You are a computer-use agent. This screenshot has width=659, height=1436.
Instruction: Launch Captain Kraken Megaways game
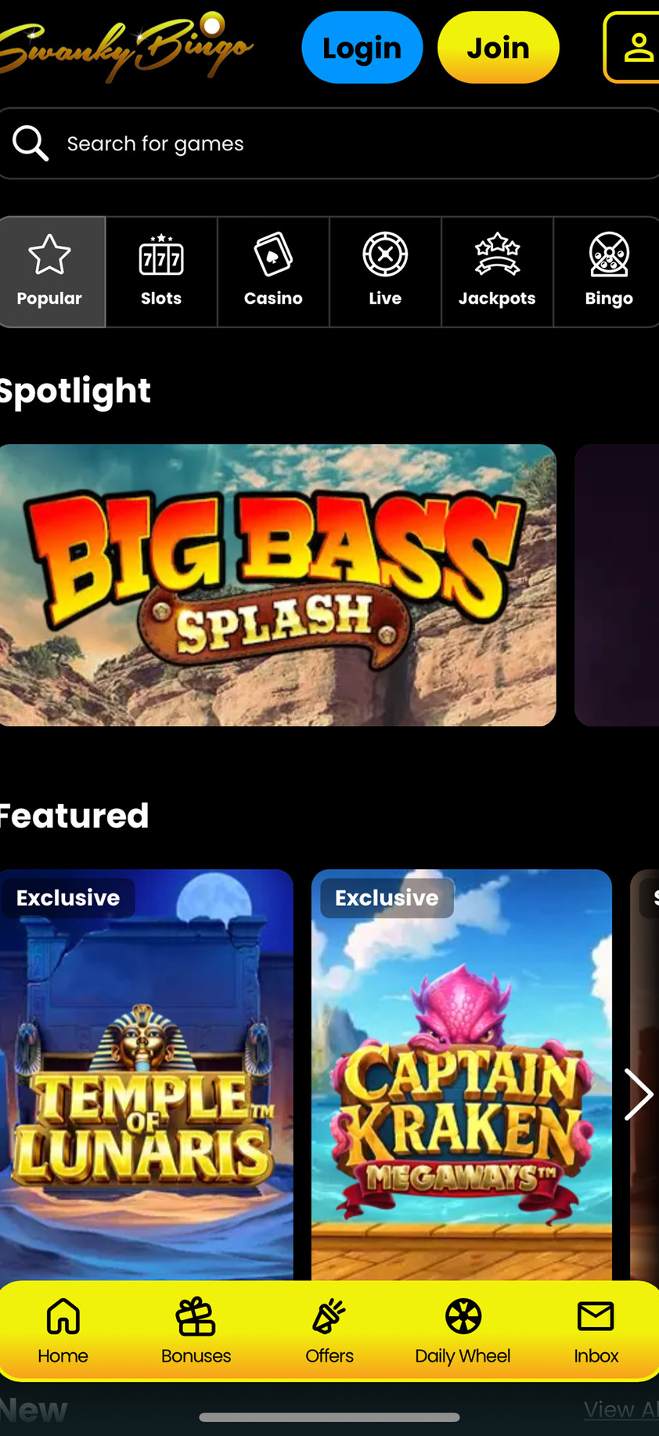click(x=462, y=1074)
